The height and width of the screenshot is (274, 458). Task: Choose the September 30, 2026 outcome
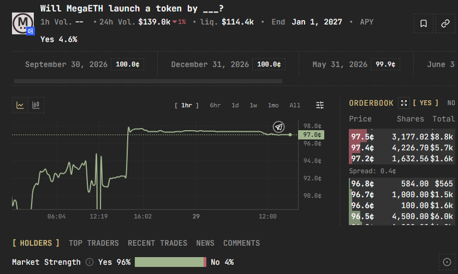point(85,64)
